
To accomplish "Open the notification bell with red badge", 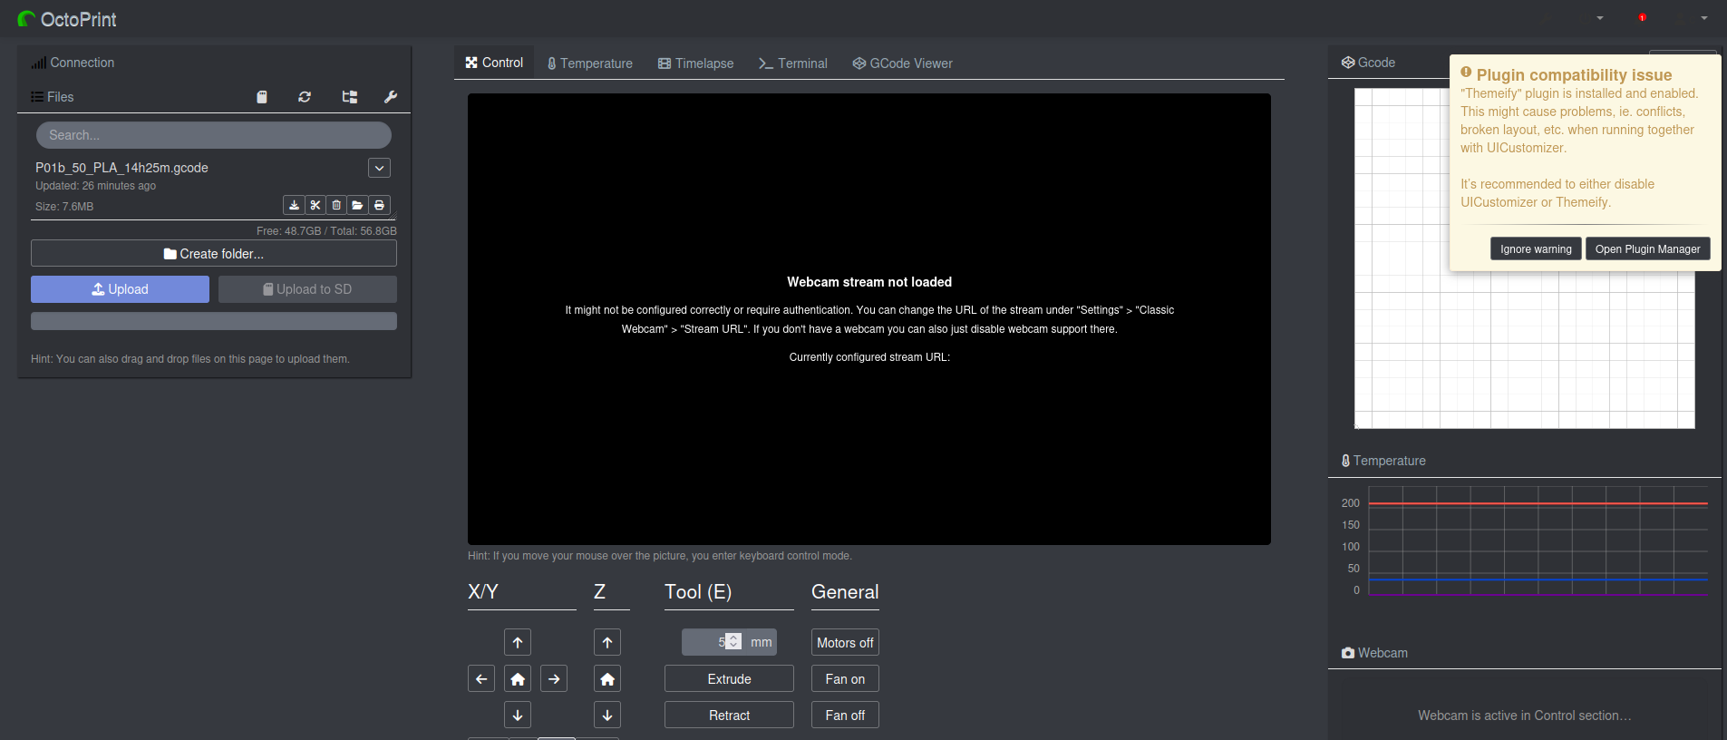I will pos(1642,18).
